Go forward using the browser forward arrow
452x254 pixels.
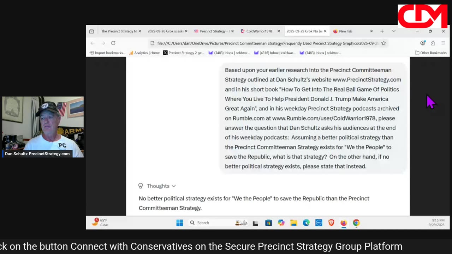coord(103,43)
